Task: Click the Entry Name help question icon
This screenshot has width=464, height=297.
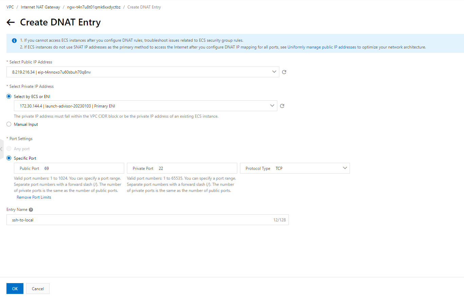Action: pyautogui.click(x=31, y=210)
